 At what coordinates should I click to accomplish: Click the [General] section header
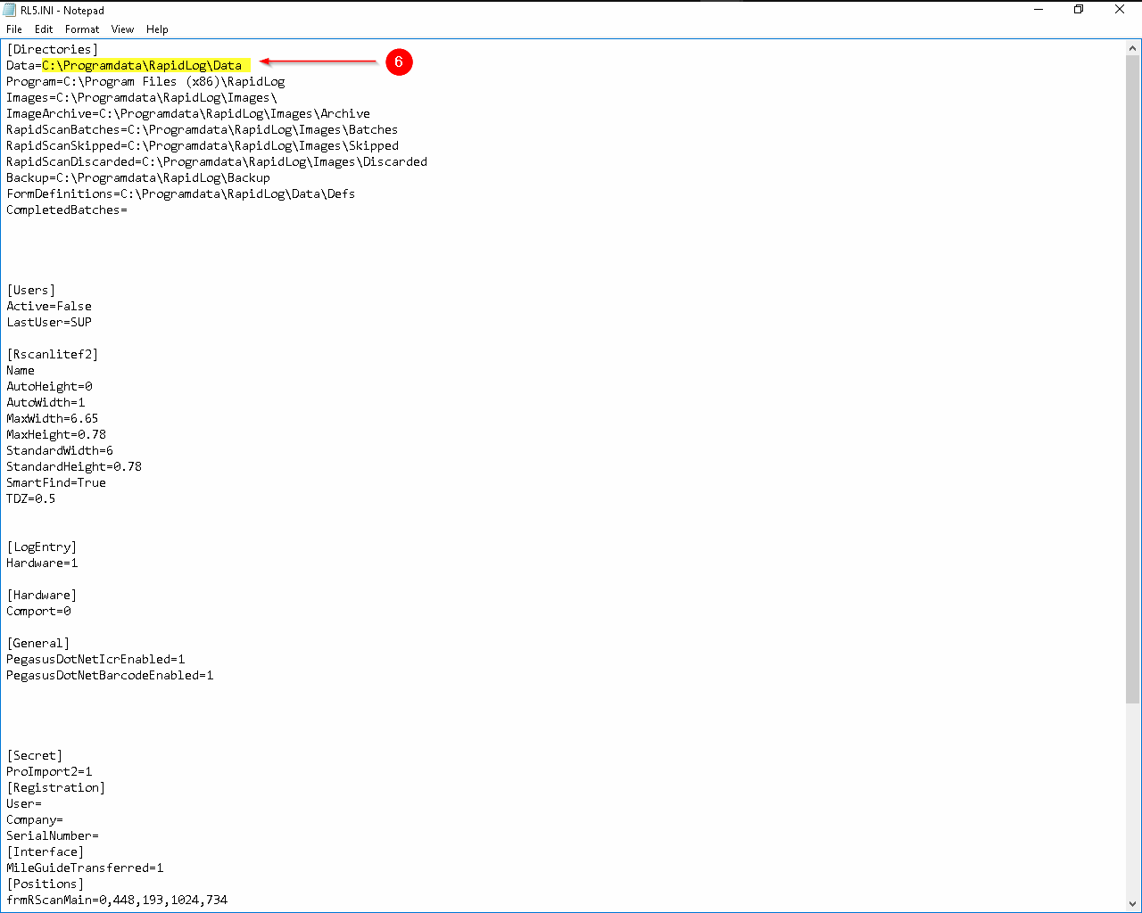pos(37,643)
